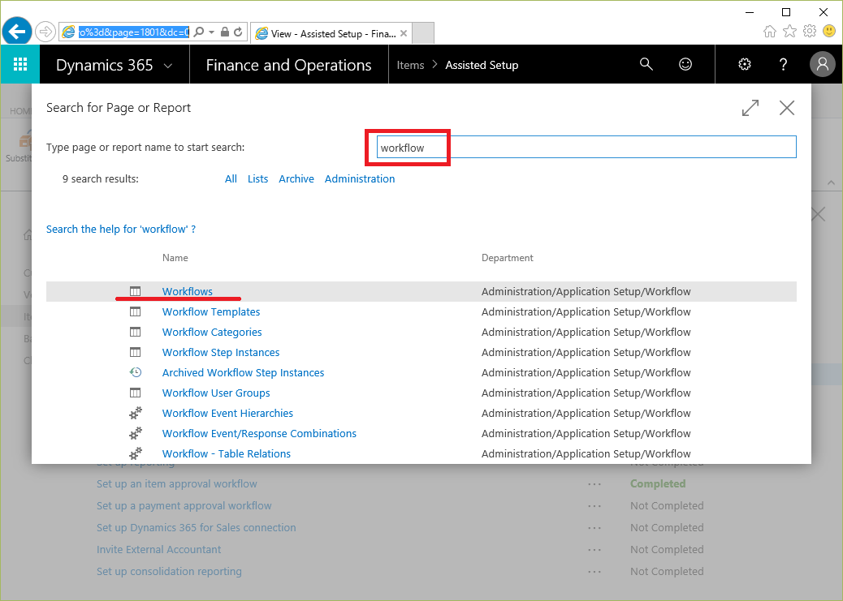Open Set up consolidation reporting in background

tap(169, 572)
